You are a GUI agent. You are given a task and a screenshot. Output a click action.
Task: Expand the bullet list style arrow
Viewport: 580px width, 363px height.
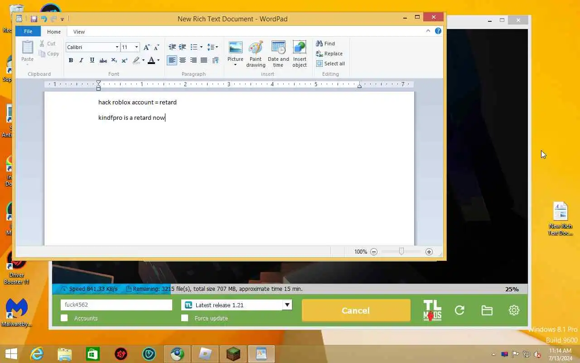pos(201,47)
